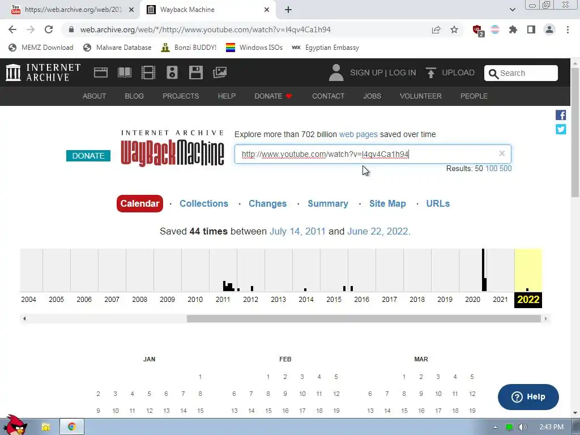Screen dimensions: 580x435
Task: Click the LOG IN link
Action: 403,72
